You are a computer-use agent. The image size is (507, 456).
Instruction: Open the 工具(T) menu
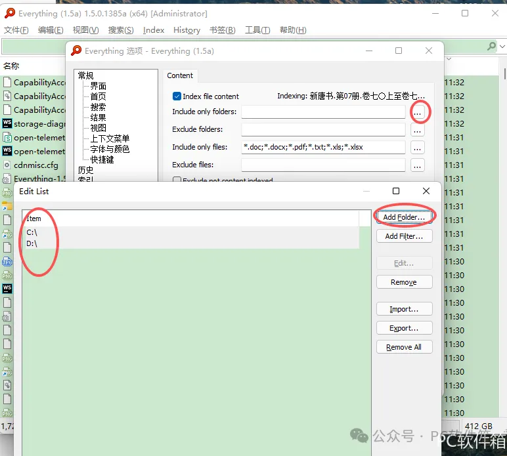[x=257, y=30]
